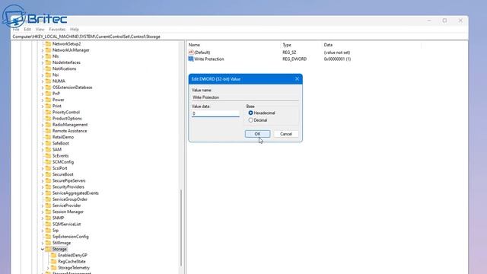
Task: Select the SAM folder icon
Action: [x=48, y=149]
